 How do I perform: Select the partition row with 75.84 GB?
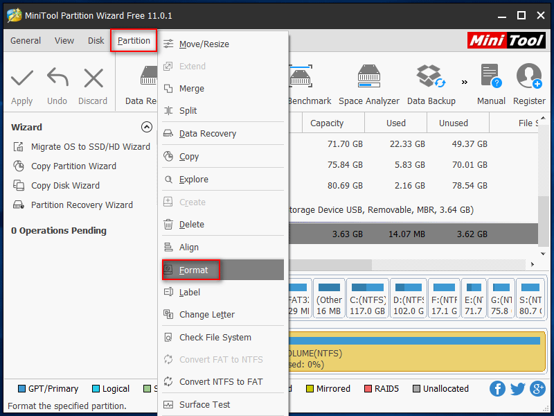click(413, 165)
